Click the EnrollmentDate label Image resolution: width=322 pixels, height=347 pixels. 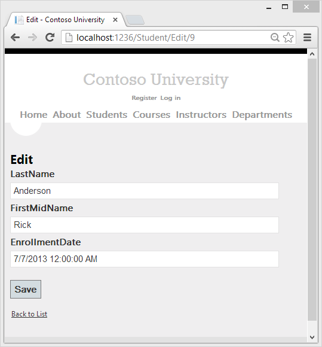46,242
